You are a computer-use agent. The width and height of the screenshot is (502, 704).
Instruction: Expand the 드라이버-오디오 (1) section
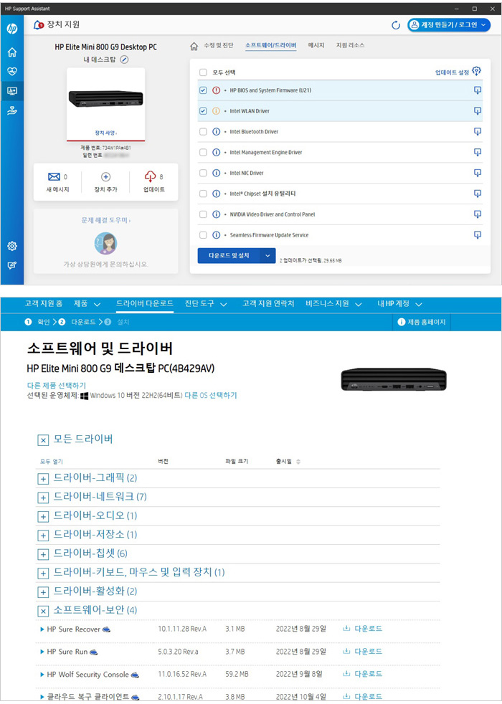(x=42, y=517)
